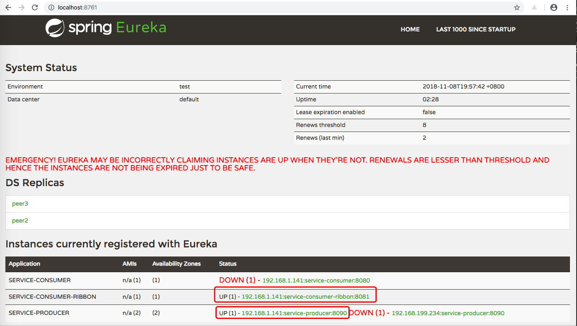Click DOWN (1) status for SERVICE-CONSUMER
This screenshot has height=326, width=577.
coord(237,280)
